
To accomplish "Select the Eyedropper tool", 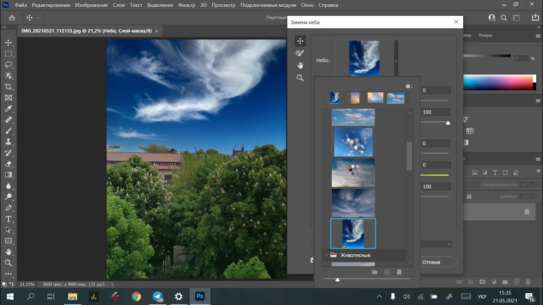I will coord(8,109).
